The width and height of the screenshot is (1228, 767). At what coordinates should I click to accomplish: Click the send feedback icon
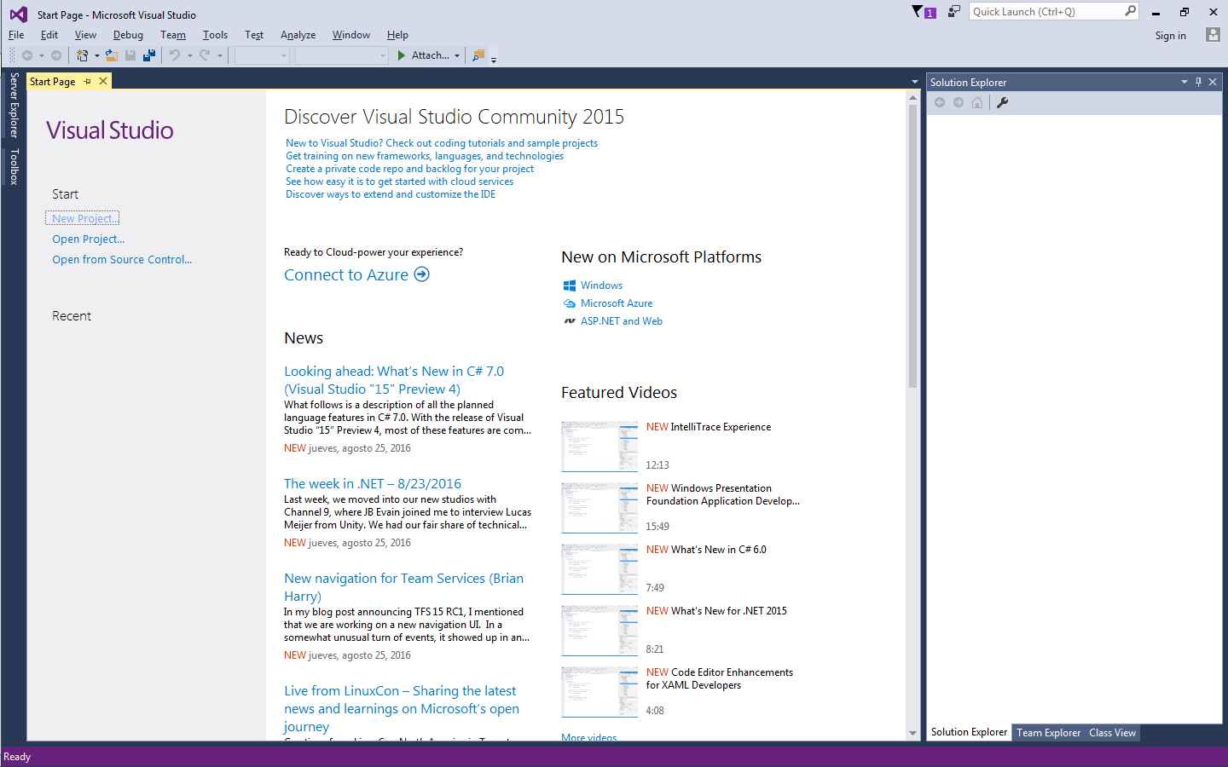point(954,11)
